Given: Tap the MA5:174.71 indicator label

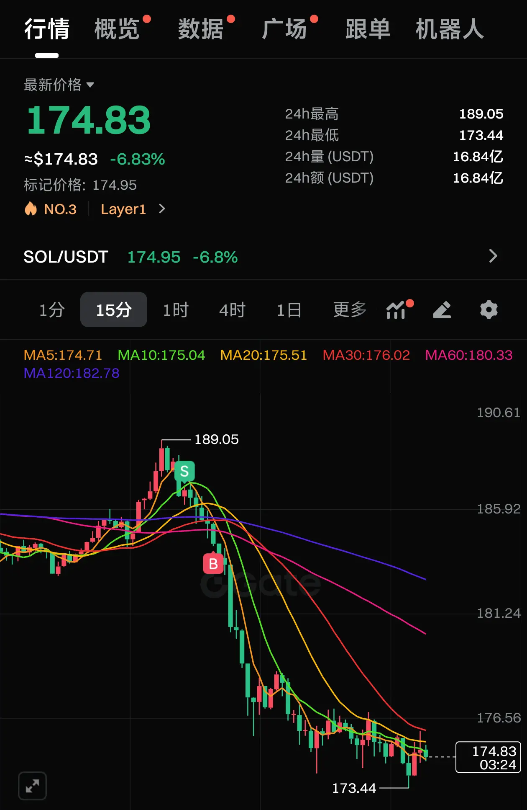Looking at the screenshot, I should tap(63, 355).
